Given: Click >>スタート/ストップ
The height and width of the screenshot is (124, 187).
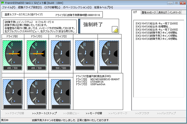Looking at the screenshot, I should click(x=44, y=113).
